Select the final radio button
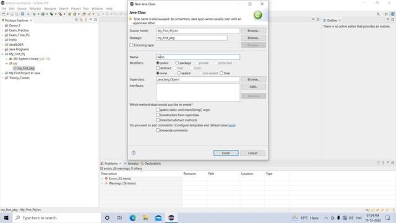 point(222,73)
